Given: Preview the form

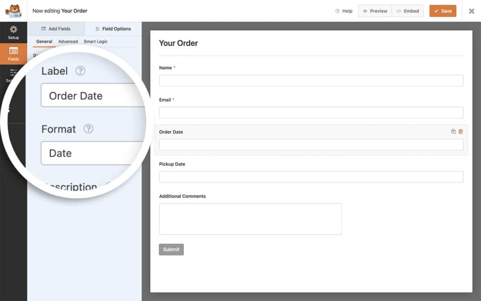Looking at the screenshot, I should point(374,11).
